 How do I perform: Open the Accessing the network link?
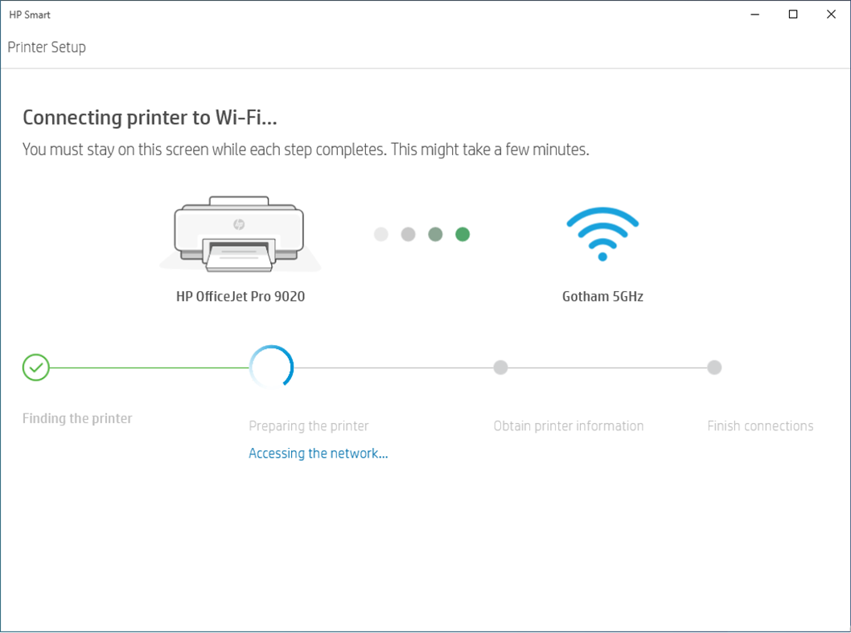(318, 453)
